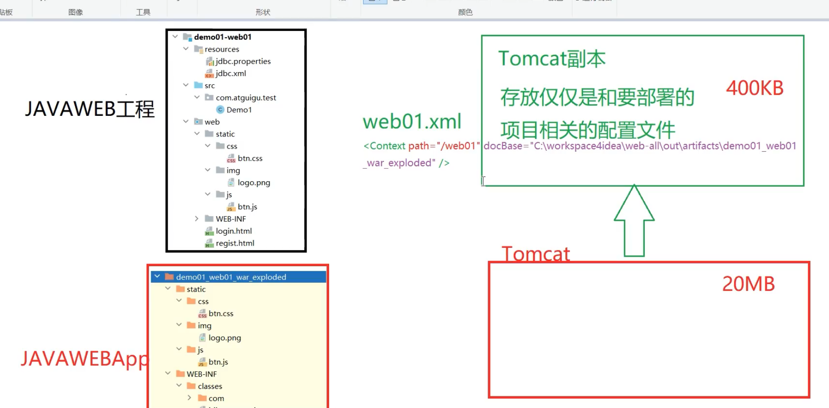The width and height of the screenshot is (829, 408).
Task: Click the 'JAVAWEB工程' label
Action: pos(90,109)
